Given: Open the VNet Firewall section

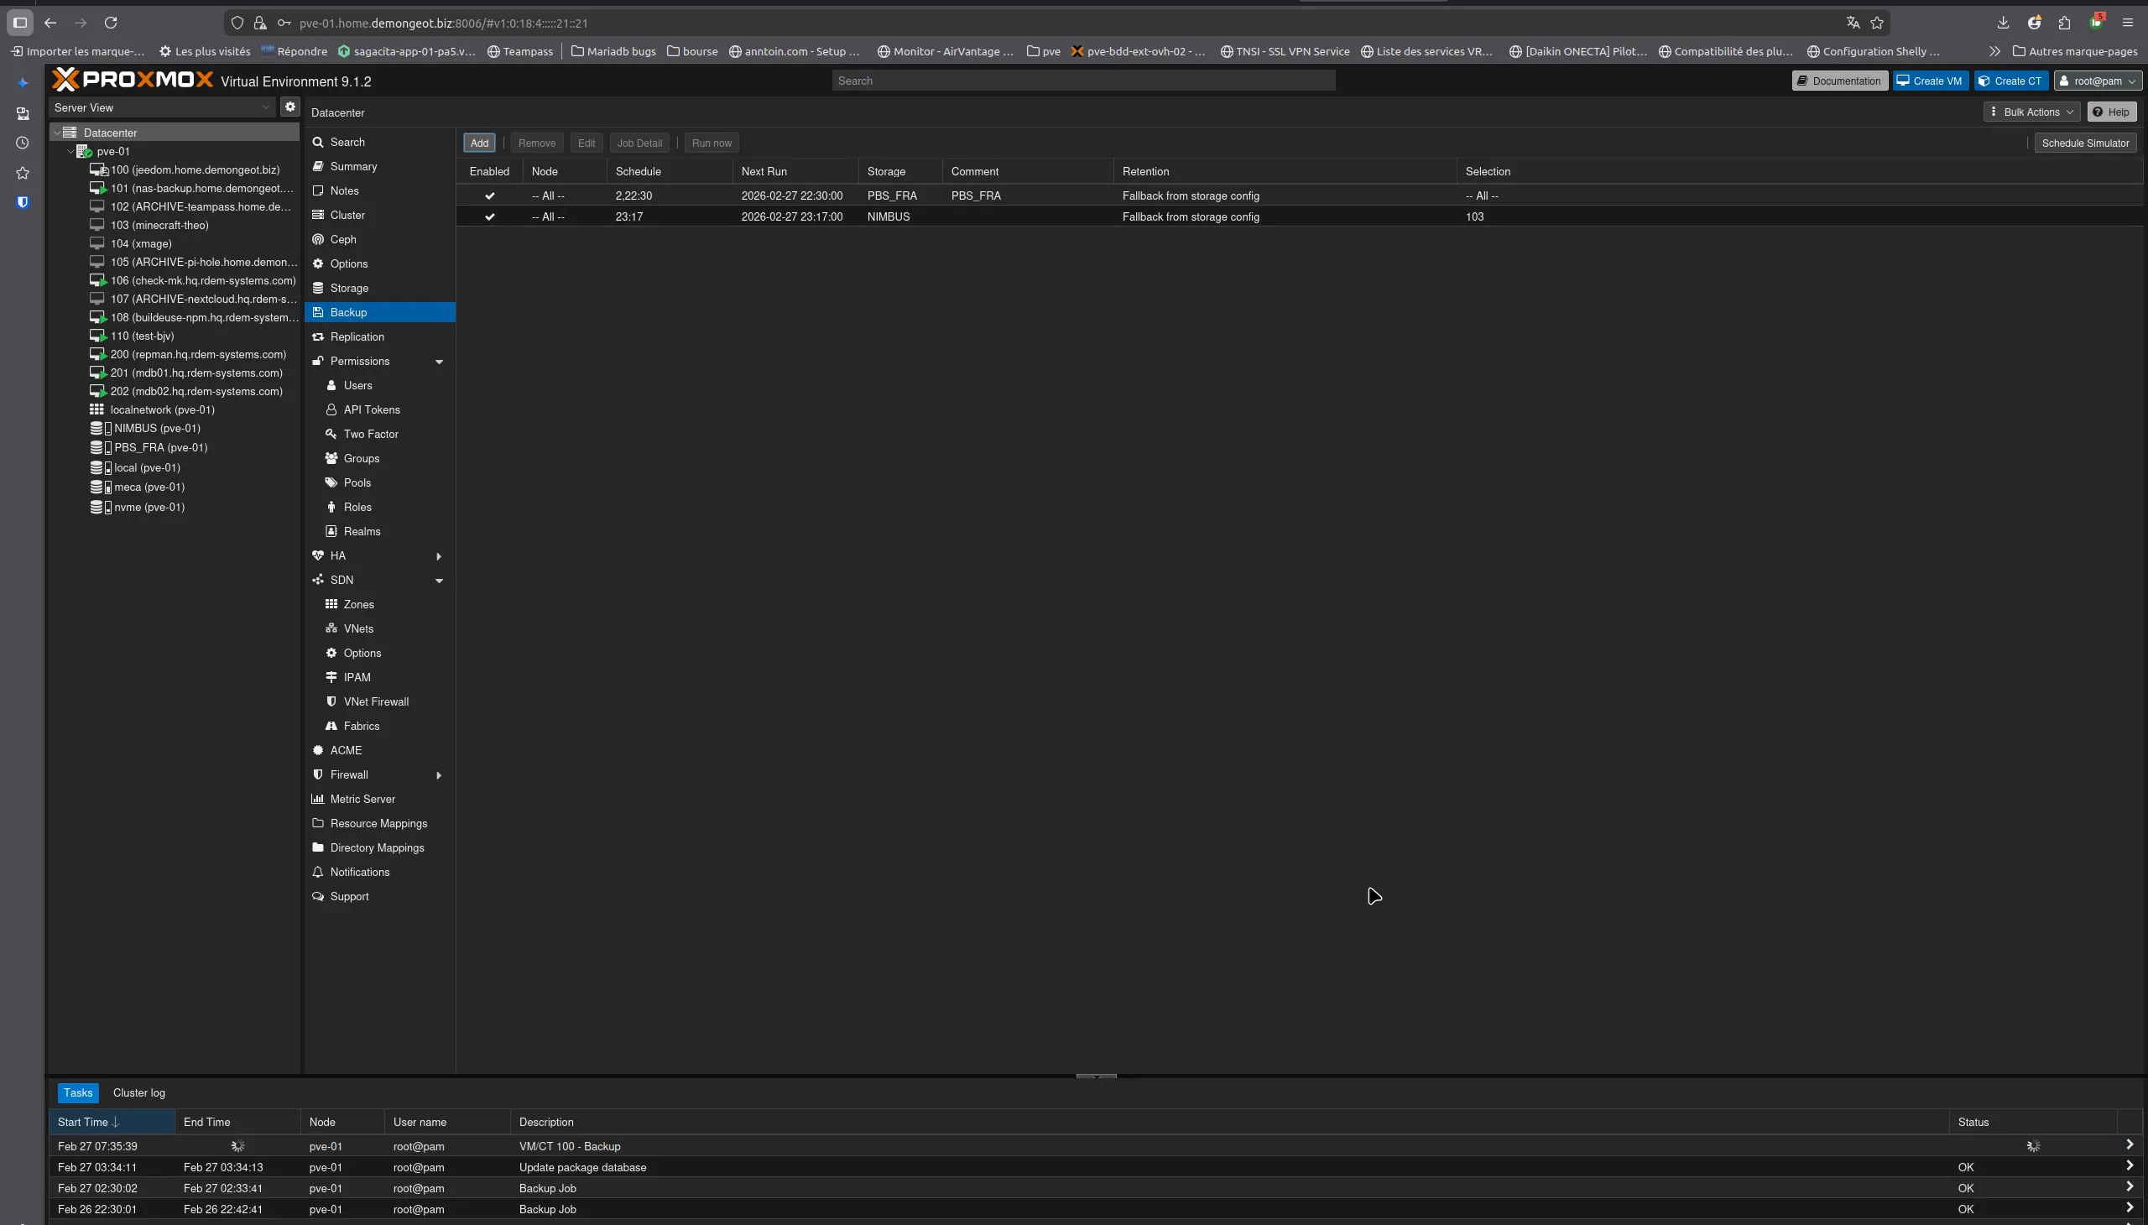Looking at the screenshot, I should click(x=375, y=701).
